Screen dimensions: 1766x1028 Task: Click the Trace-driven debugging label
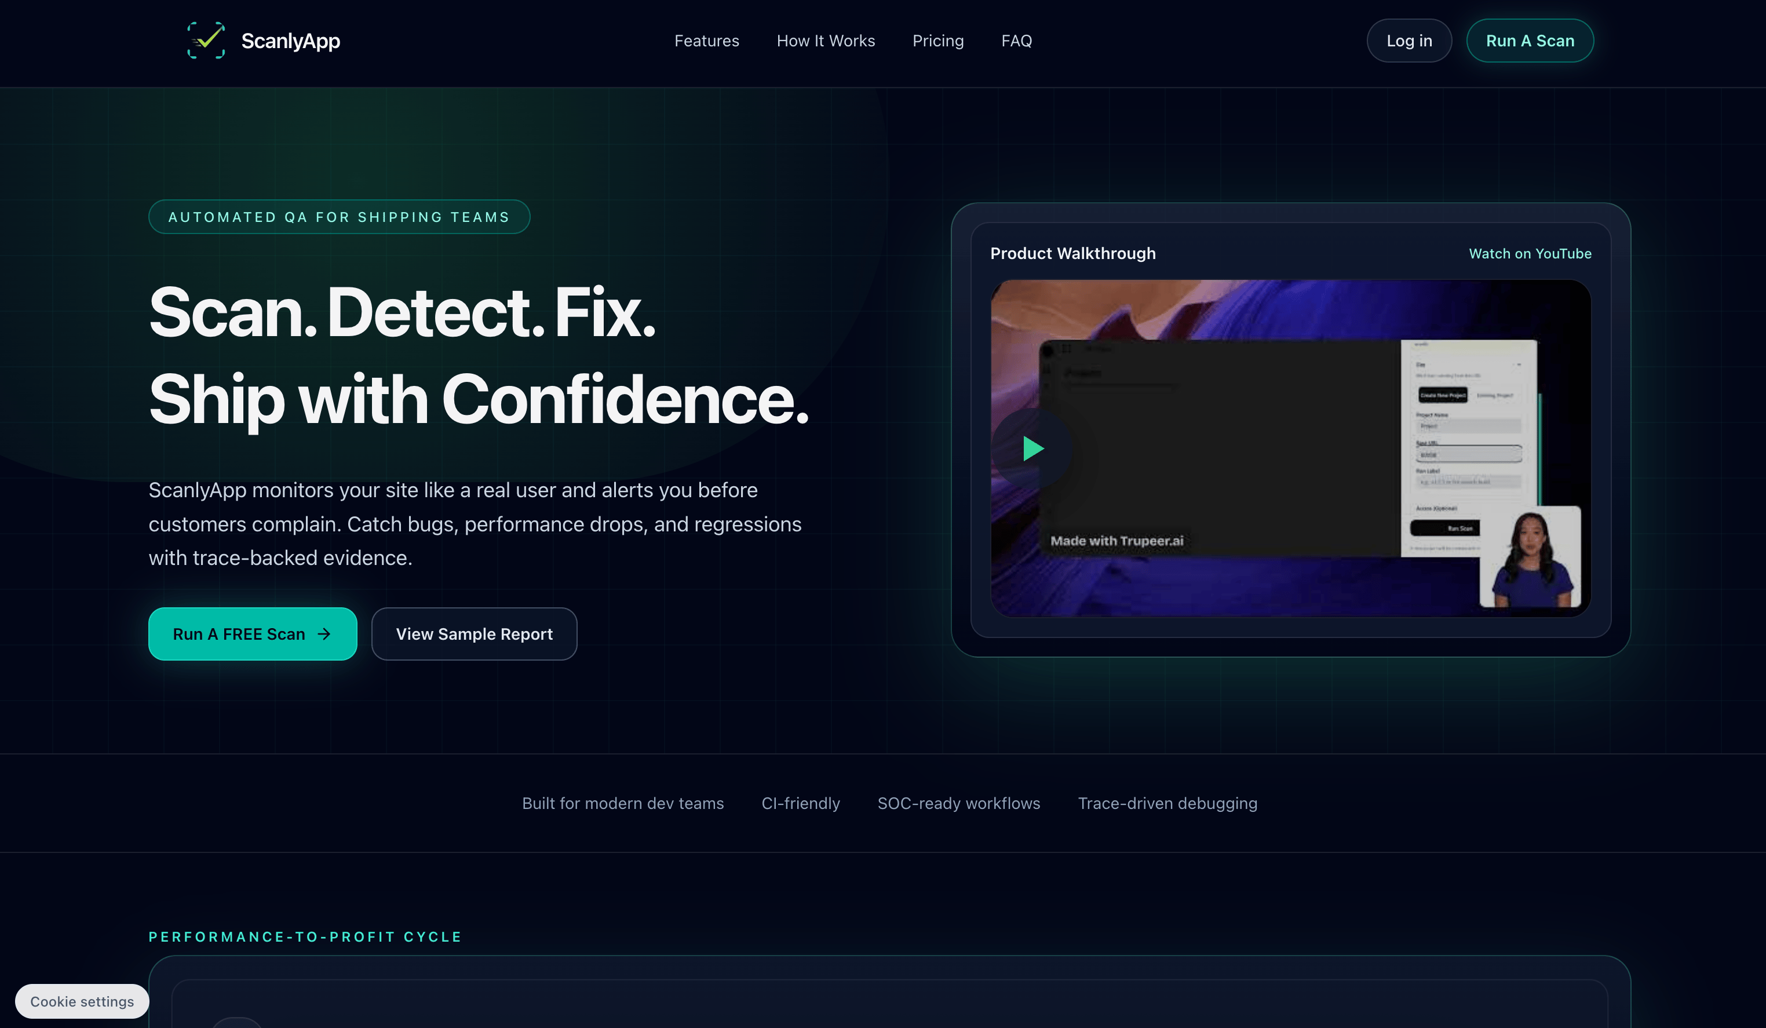(x=1167, y=803)
